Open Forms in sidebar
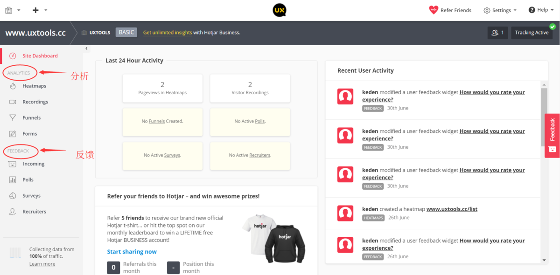Image resolution: width=560 pixels, height=275 pixels. tap(30, 134)
